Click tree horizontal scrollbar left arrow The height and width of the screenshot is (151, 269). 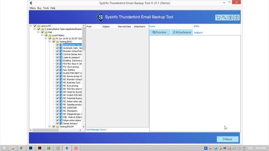[31, 130]
